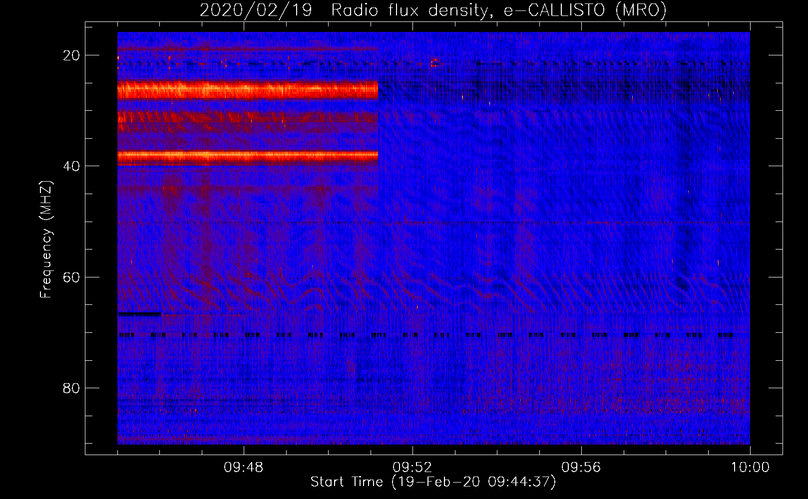Click the bright emission band near 26 MHz
The width and height of the screenshot is (808, 499).
coord(248,90)
